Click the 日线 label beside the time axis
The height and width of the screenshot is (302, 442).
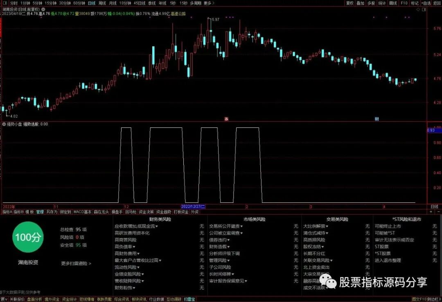(x=434, y=207)
